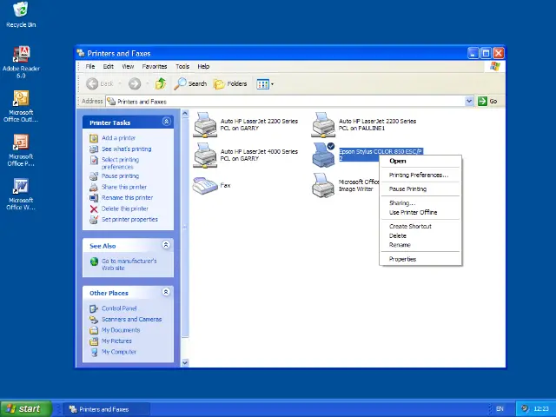
Task: Click Share this printer link
Action: point(124,187)
